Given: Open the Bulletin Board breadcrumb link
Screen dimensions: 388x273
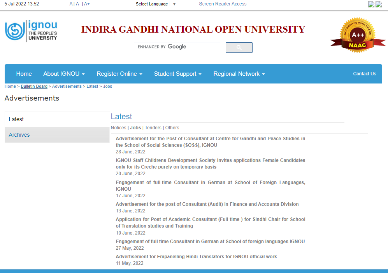Looking at the screenshot, I should tap(34, 86).
